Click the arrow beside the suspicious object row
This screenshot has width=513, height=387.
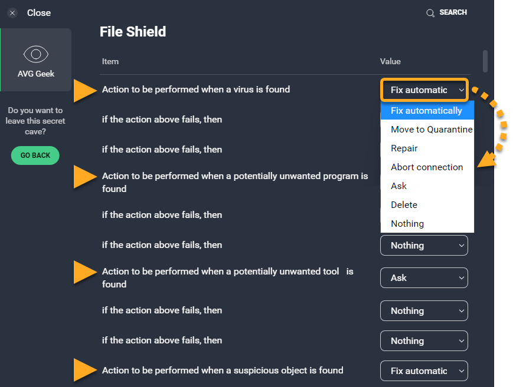[x=86, y=371]
